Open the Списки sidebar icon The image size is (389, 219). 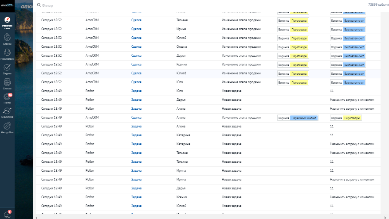(7, 83)
